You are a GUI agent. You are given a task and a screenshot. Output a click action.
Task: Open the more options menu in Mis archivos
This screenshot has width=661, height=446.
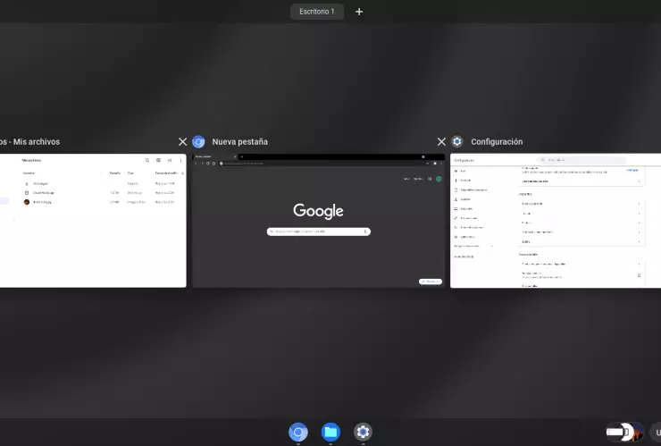tap(180, 160)
